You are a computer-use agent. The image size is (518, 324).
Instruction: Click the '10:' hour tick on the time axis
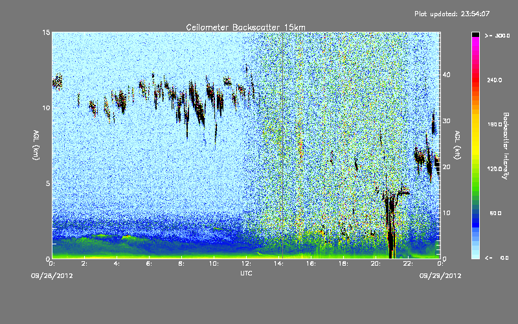pos(214,264)
